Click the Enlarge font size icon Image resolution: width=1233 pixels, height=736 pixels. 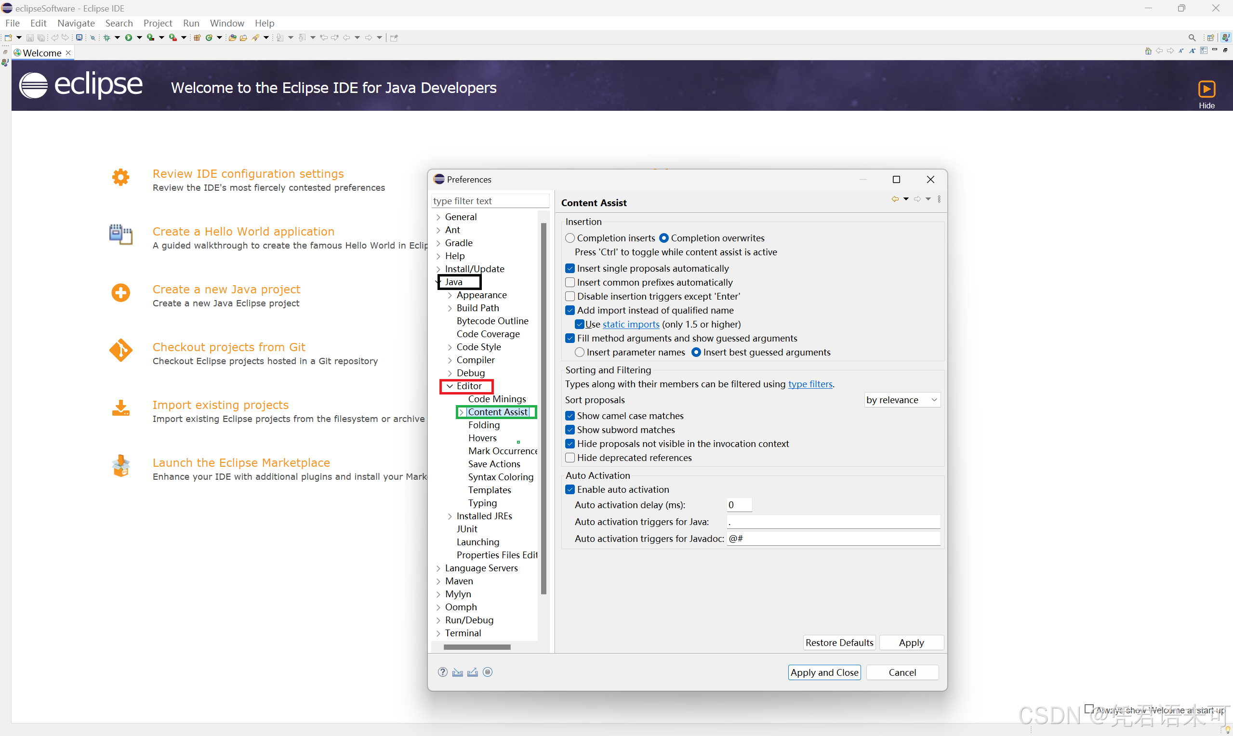pyautogui.click(x=1193, y=51)
